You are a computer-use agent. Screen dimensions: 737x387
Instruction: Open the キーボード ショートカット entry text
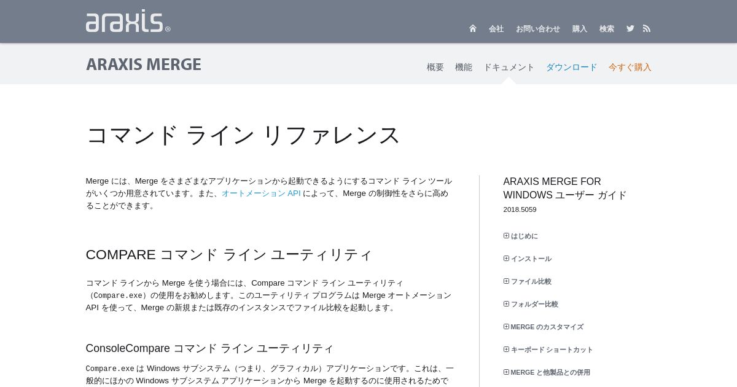tap(552, 350)
